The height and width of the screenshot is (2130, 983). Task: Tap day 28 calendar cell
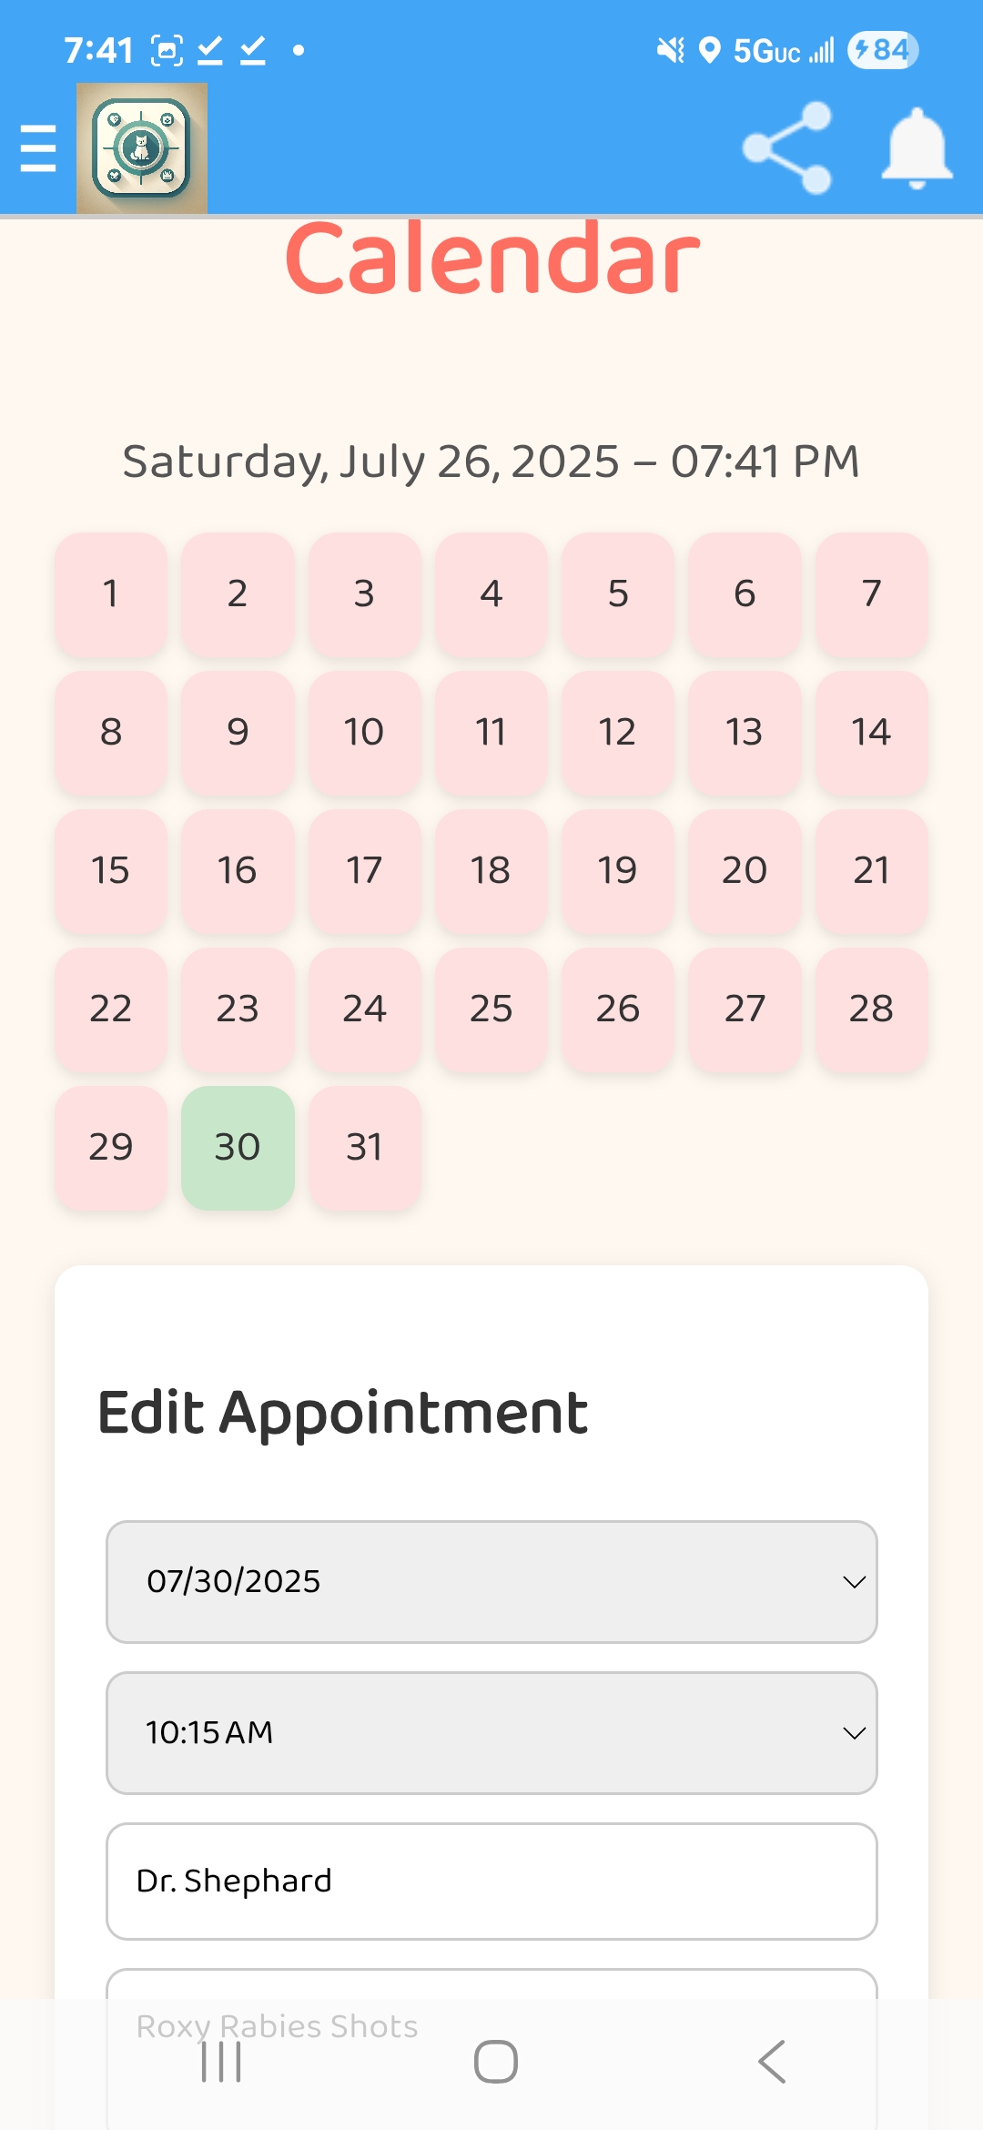871,1009
